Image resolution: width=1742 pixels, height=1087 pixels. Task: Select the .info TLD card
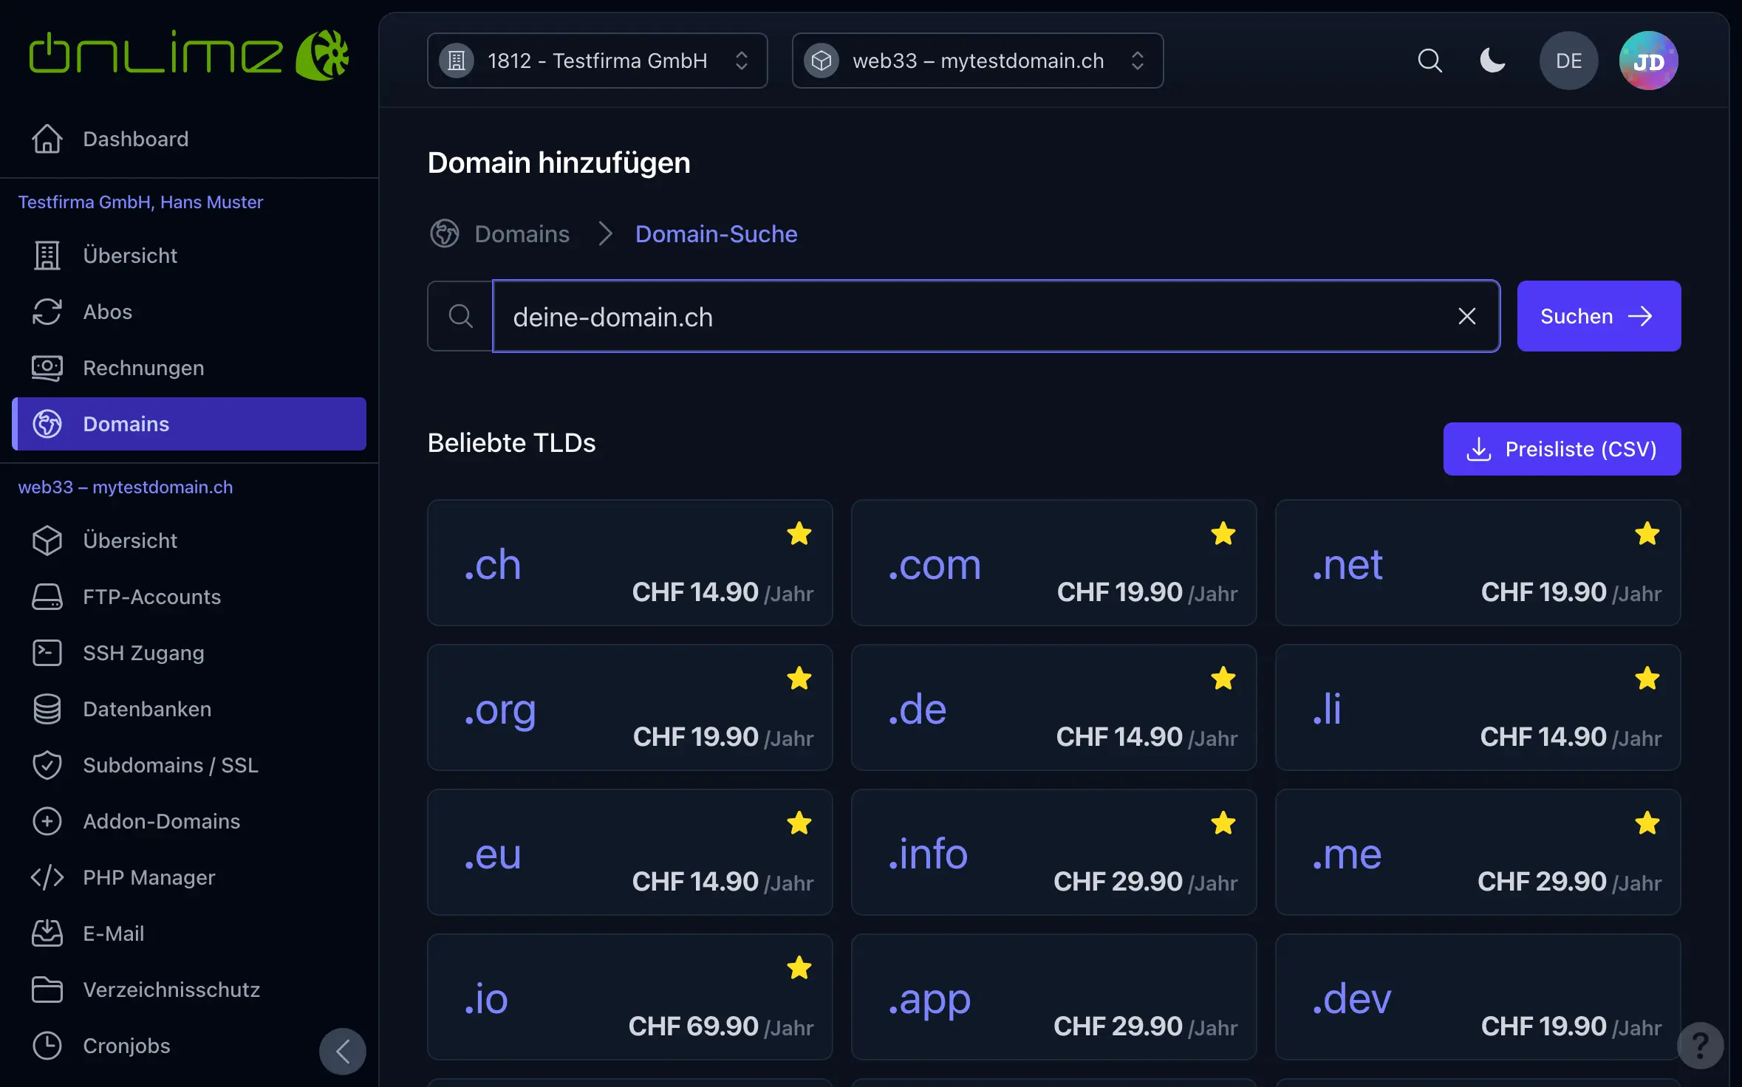1053,852
